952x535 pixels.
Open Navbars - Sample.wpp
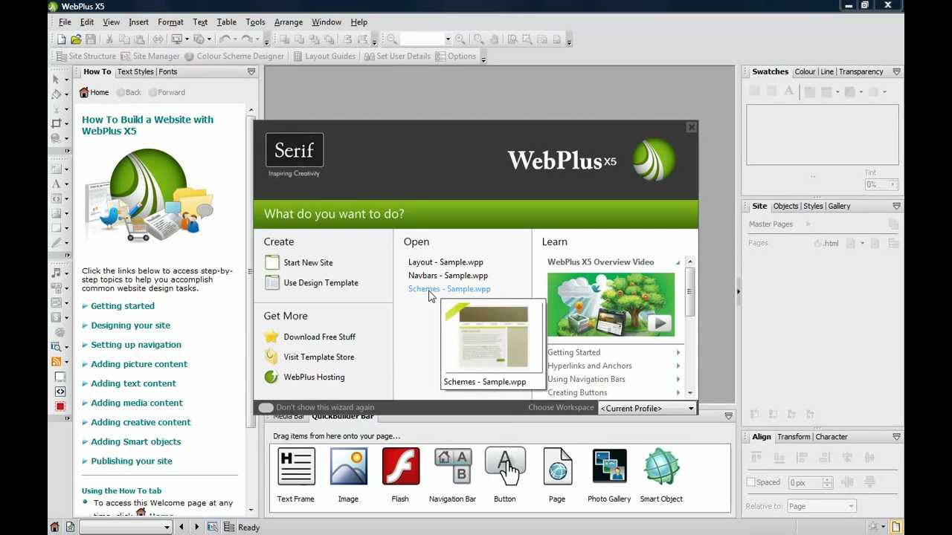[448, 276]
